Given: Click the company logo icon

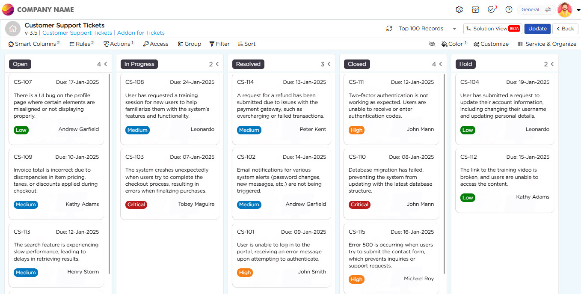Looking at the screenshot, I should coord(8,9).
